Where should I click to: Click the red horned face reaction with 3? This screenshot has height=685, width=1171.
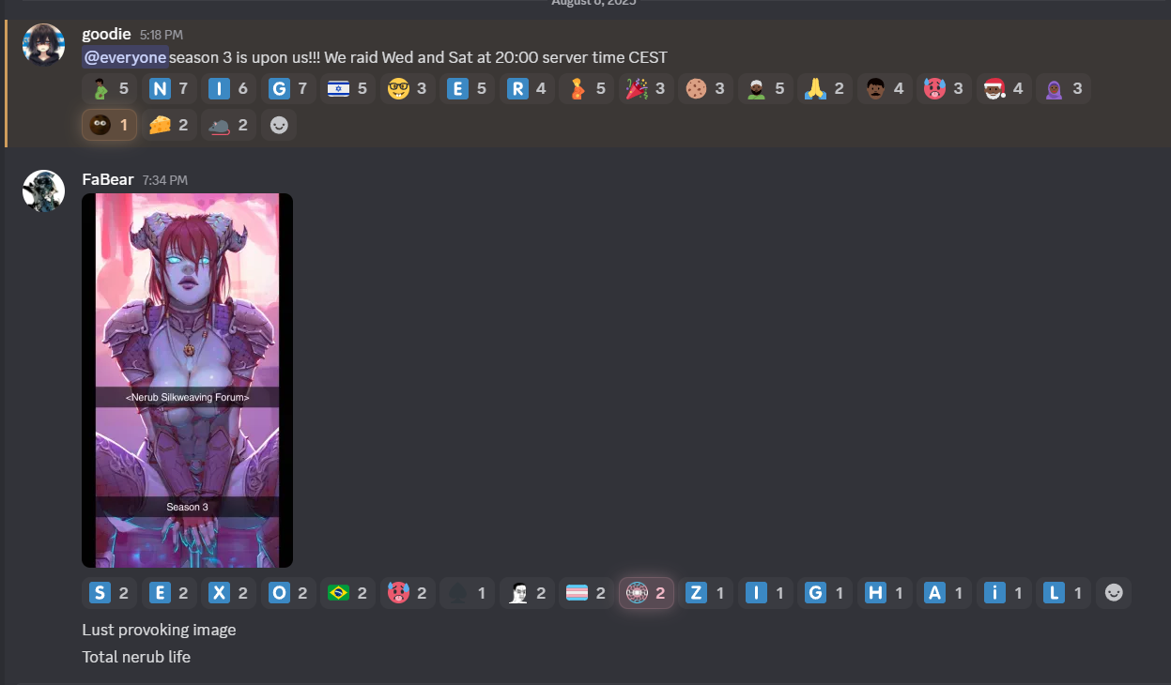click(944, 89)
